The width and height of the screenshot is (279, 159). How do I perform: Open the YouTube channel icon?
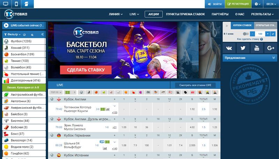(257, 48)
